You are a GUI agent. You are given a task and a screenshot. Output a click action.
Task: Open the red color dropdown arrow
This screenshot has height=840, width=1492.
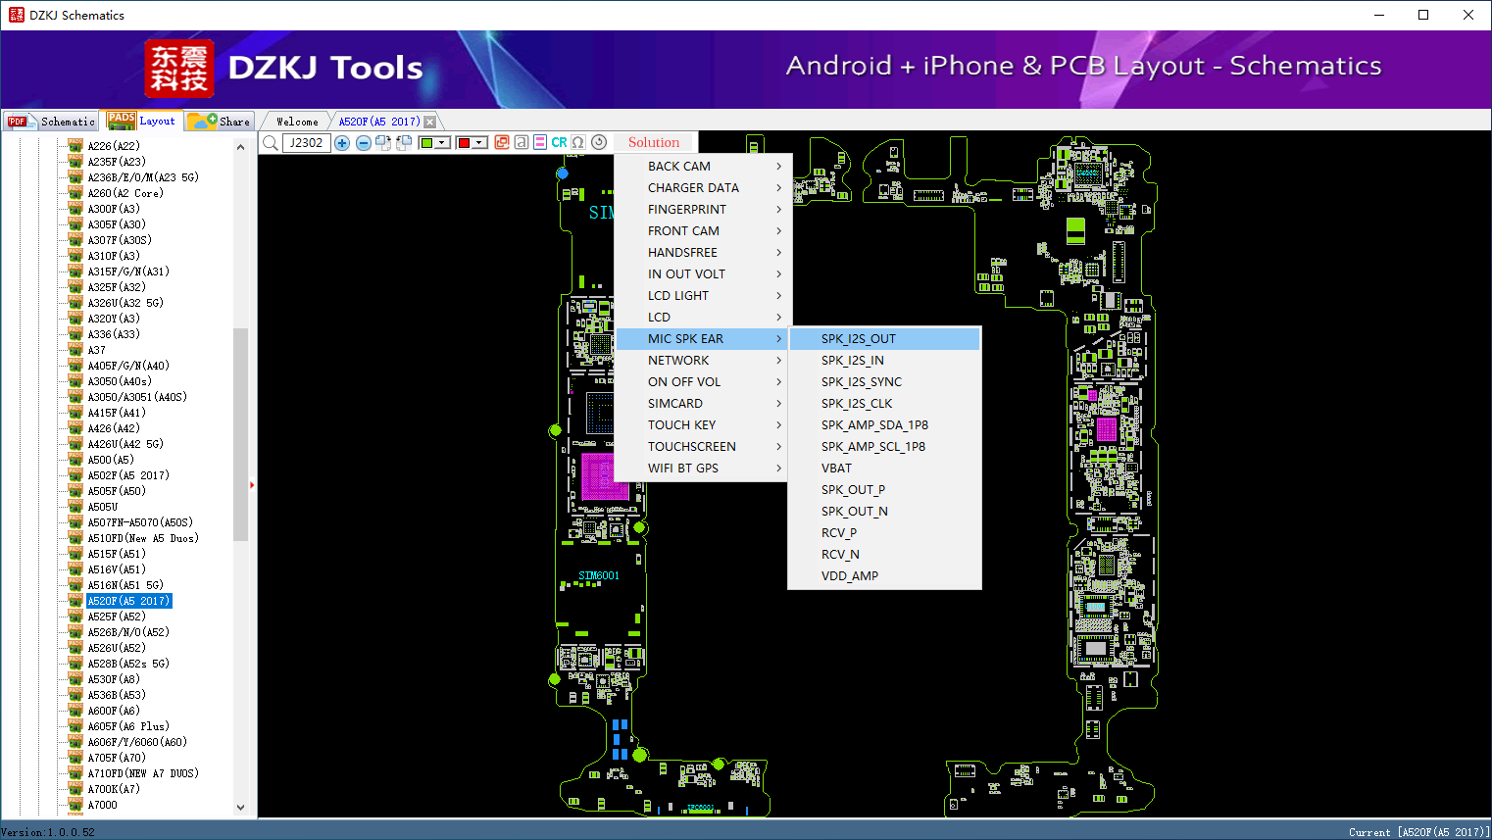(479, 143)
